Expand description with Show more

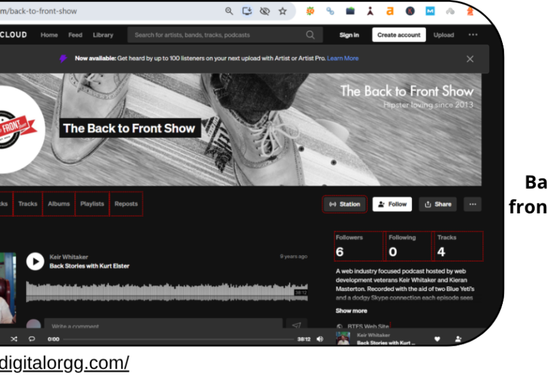351,311
